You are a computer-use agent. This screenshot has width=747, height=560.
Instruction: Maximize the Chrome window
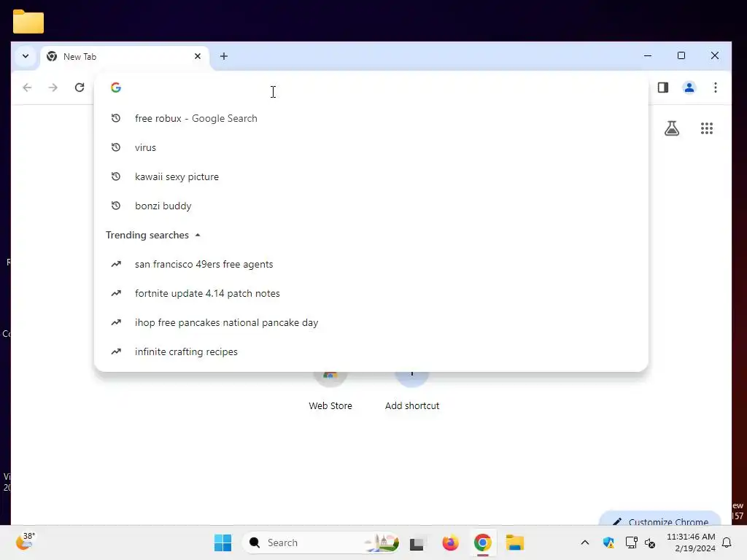[681, 55]
